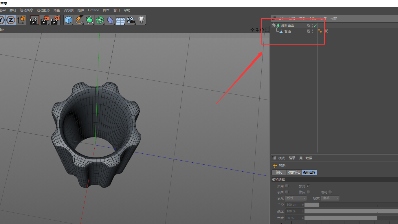Switch to the 轴向 tab

279,172
